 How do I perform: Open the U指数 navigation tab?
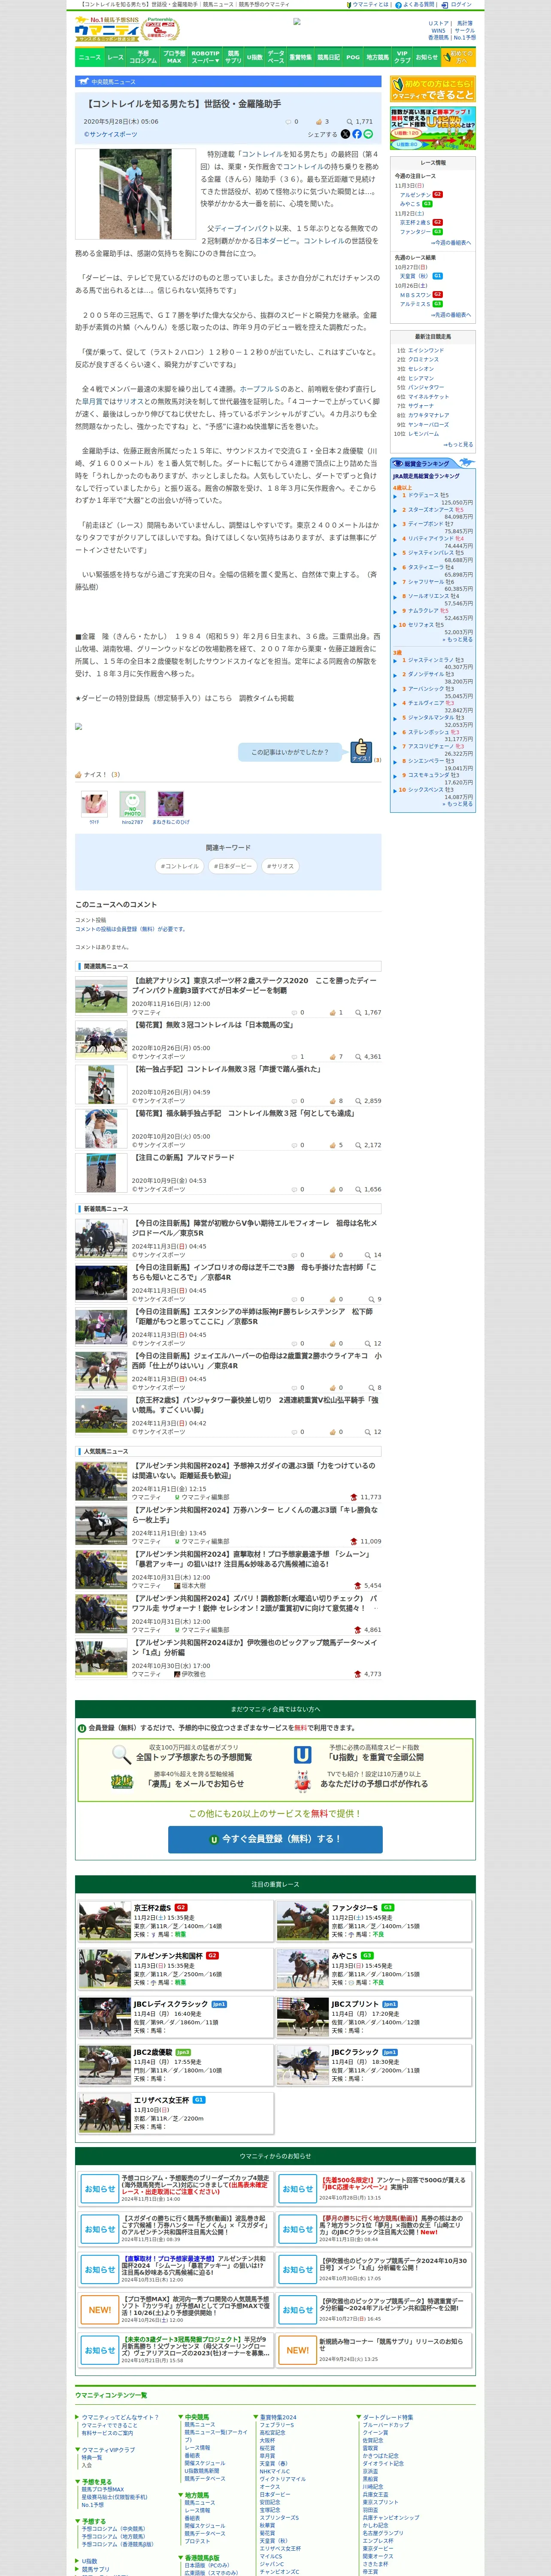(x=255, y=57)
